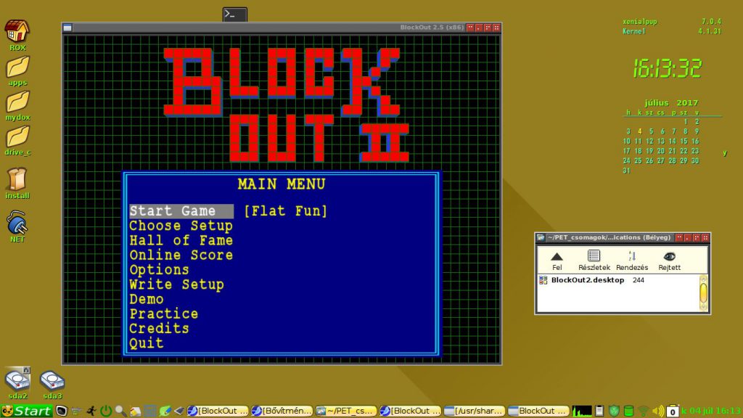Open the Options entry

159,270
